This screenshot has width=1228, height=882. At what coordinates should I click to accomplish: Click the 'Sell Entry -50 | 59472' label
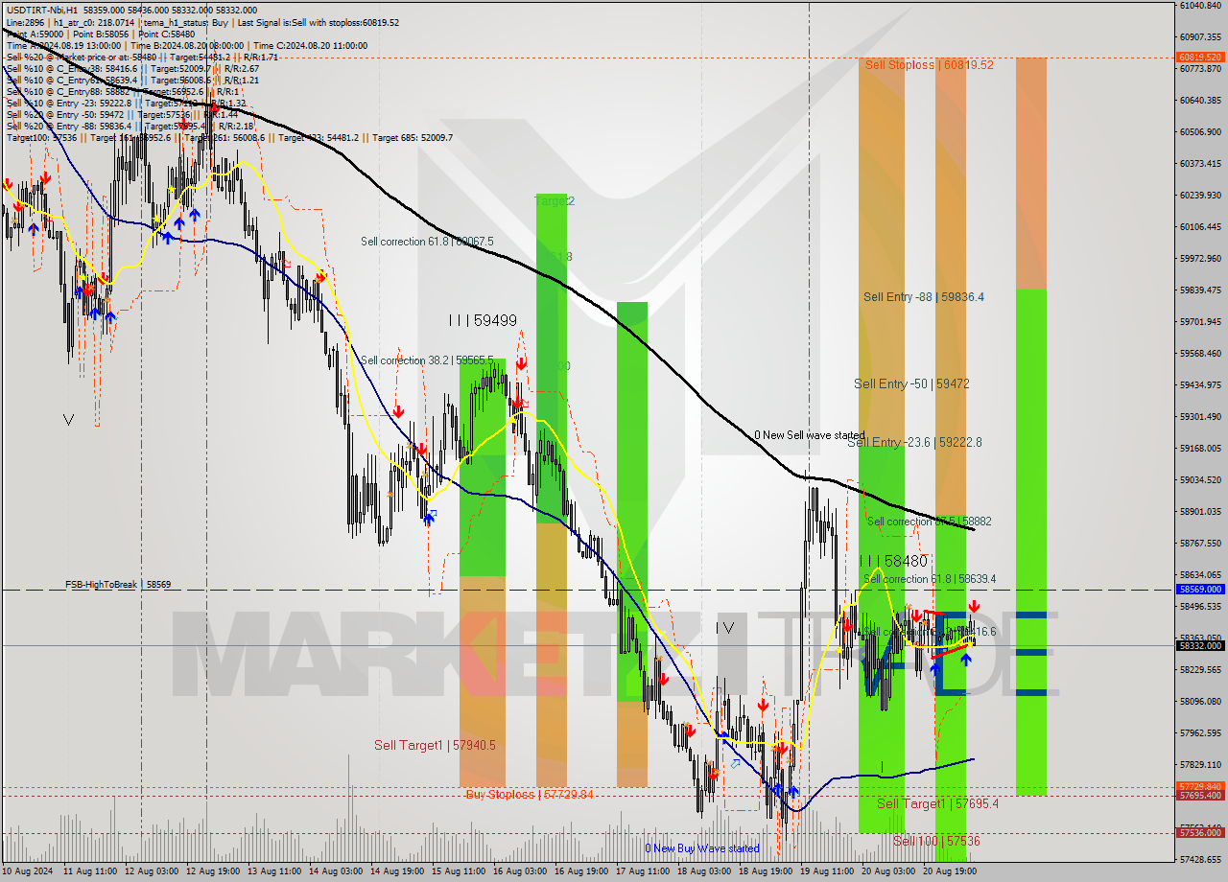[x=911, y=383]
